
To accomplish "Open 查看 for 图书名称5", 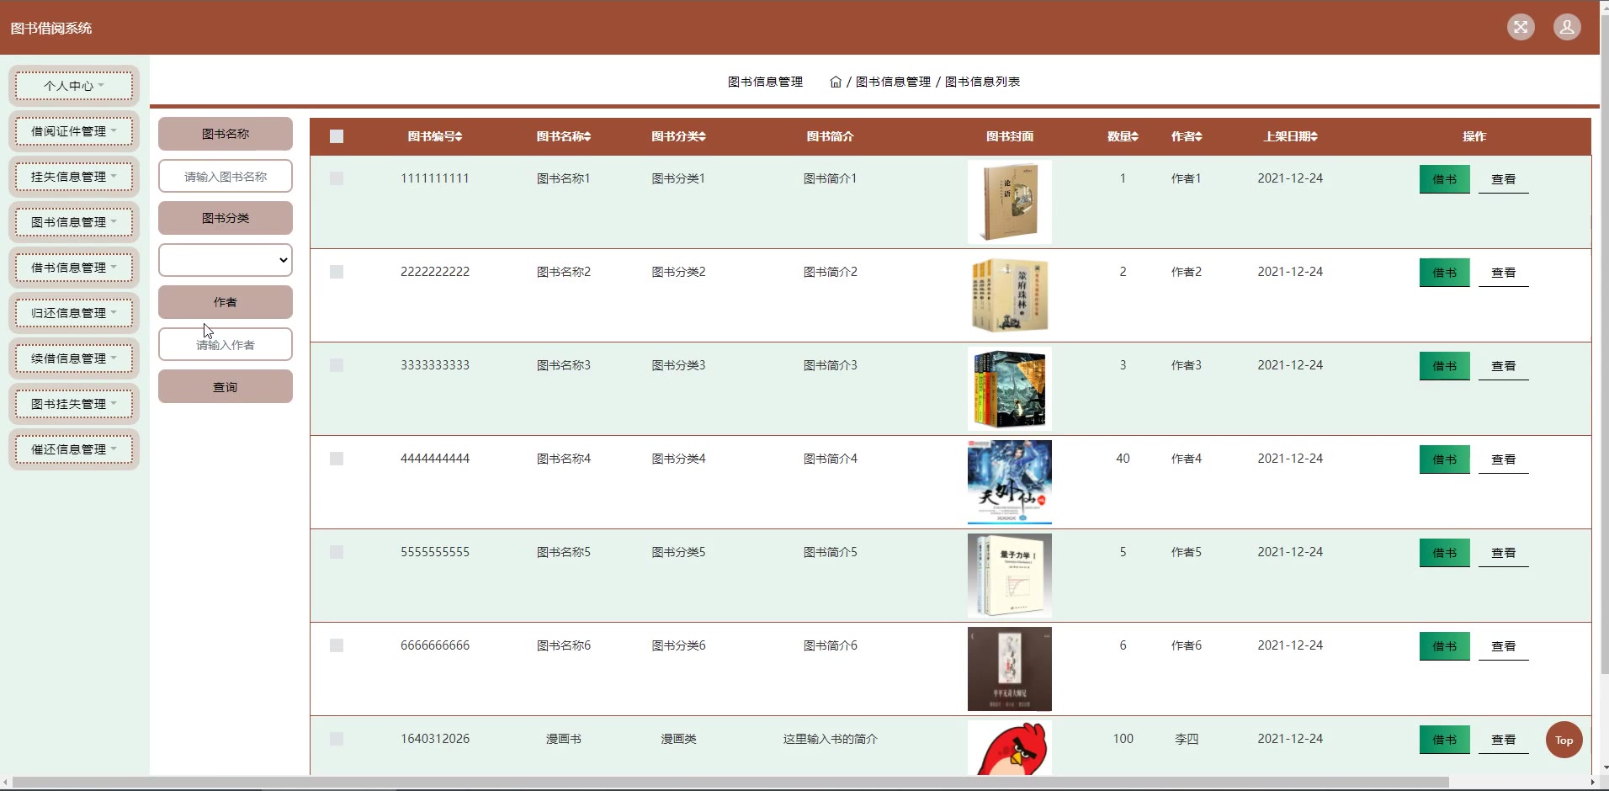I will 1504,553.
